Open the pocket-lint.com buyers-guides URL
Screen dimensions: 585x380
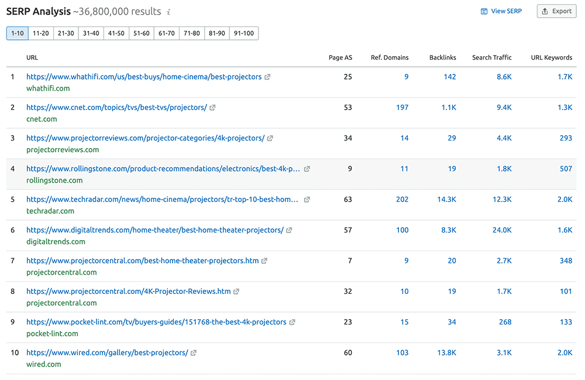(156, 322)
